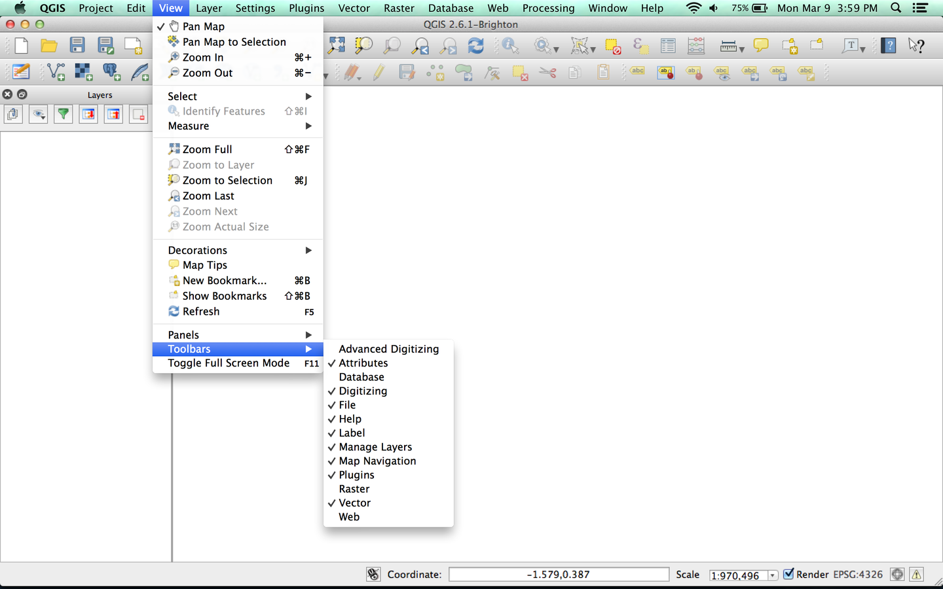Expand the Select submenu
Image resolution: width=943 pixels, height=589 pixels.
click(x=238, y=96)
